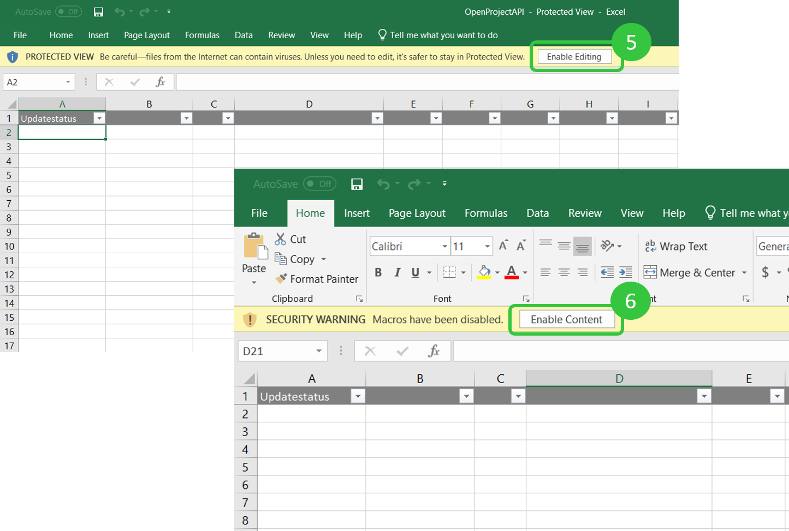This screenshot has height=531, width=789.
Task: Open Calibri font name dropdown
Action: point(444,247)
